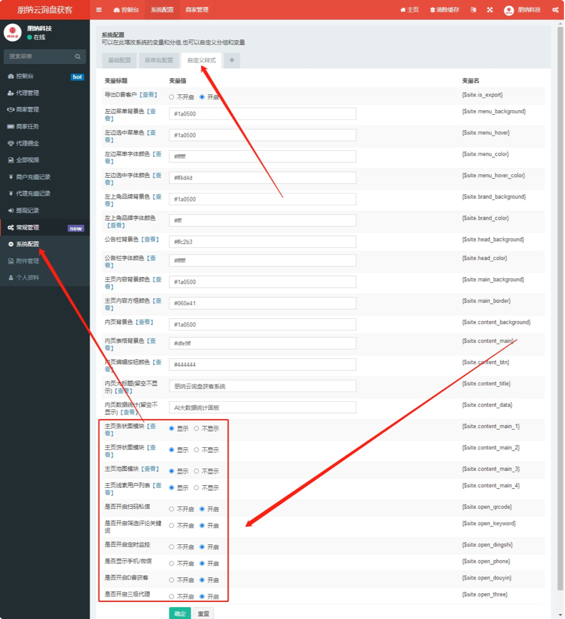Click the 系统配置 gear icon in sidebar

10,244
